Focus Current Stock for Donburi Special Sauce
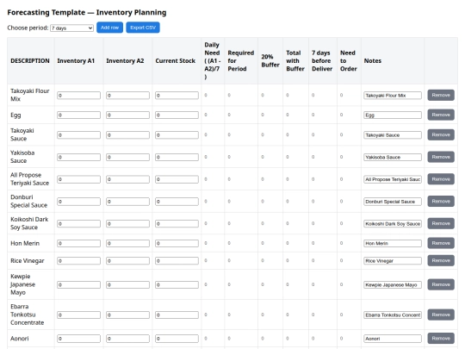465x349 pixels. pyautogui.click(x=177, y=202)
